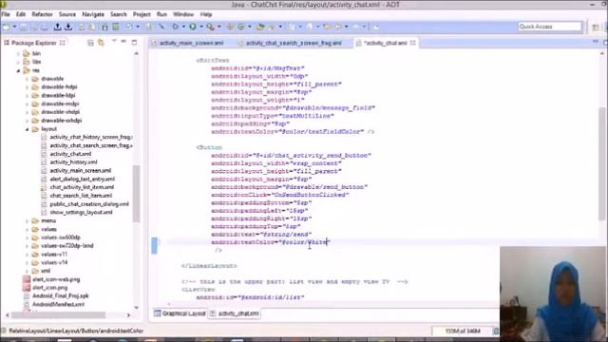The width and height of the screenshot is (608, 342).
Task: Click the green Run toolbar button
Action: pyautogui.click(x=193, y=27)
